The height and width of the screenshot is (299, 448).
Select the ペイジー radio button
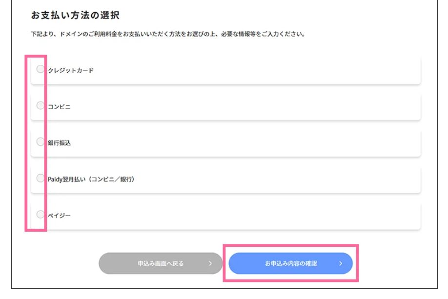click(39, 214)
